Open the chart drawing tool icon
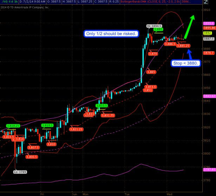 pyautogui.click(x=206, y=2)
